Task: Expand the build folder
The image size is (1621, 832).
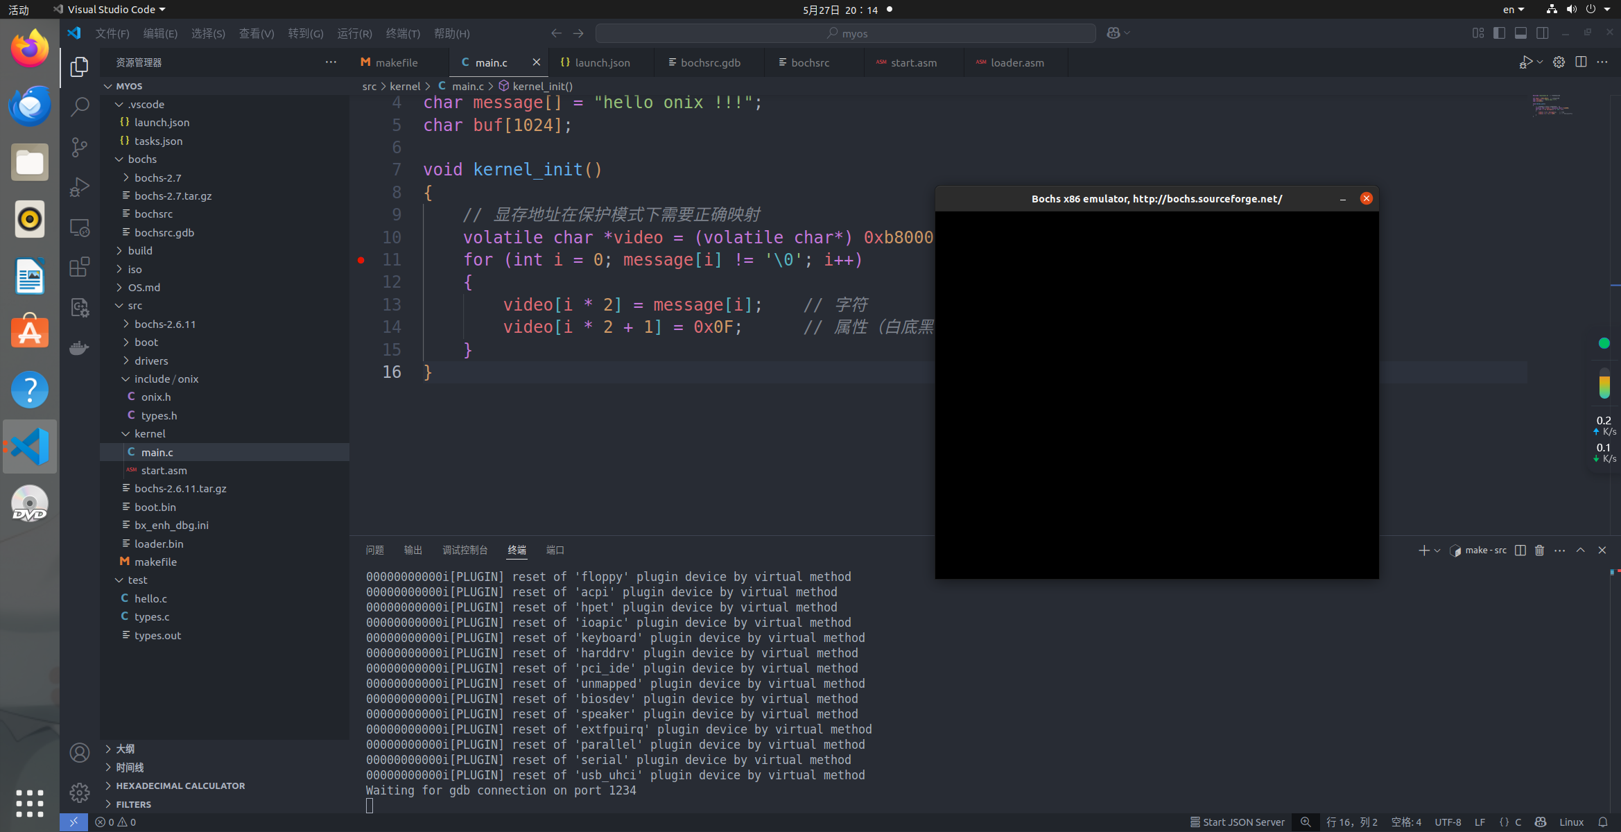Action: pos(141,250)
